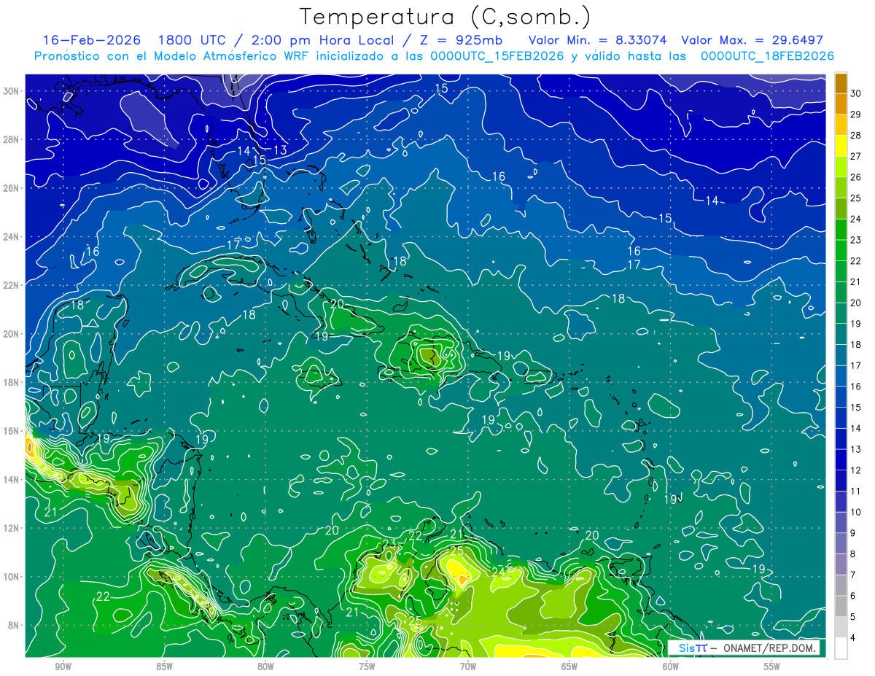
Task: Click latitude axis label 12N
Action: pos(12,528)
